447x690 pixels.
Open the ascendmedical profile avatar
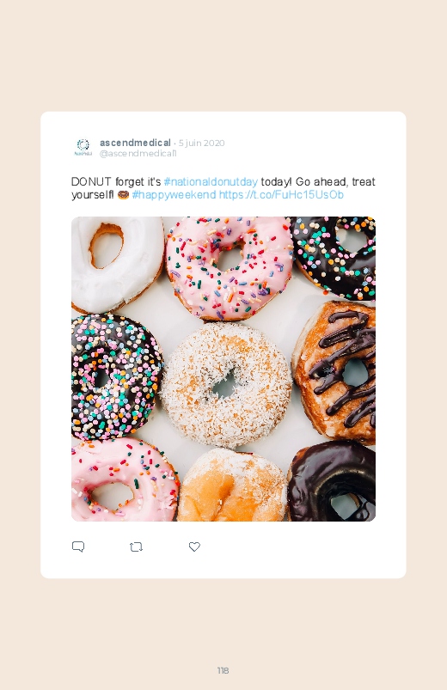coord(83,148)
